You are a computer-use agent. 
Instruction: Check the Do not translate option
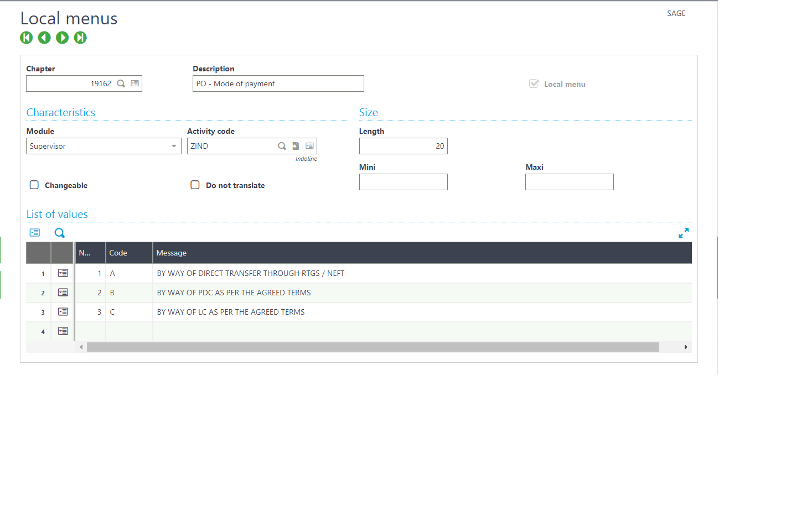(x=195, y=185)
